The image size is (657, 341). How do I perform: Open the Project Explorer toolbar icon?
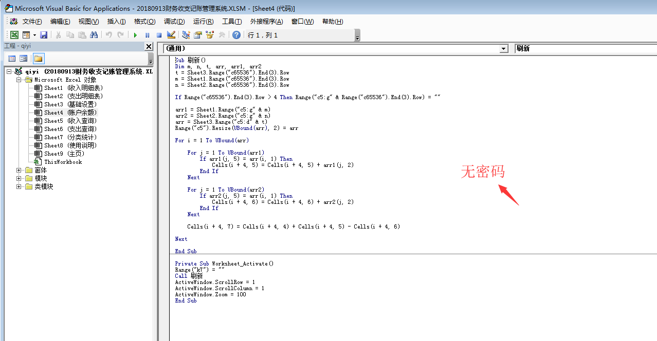[186, 35]
